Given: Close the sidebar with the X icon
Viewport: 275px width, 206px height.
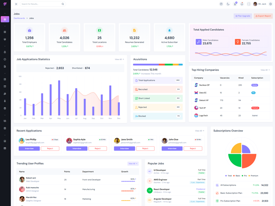Looking at the screenshot, I should (16, 4).
